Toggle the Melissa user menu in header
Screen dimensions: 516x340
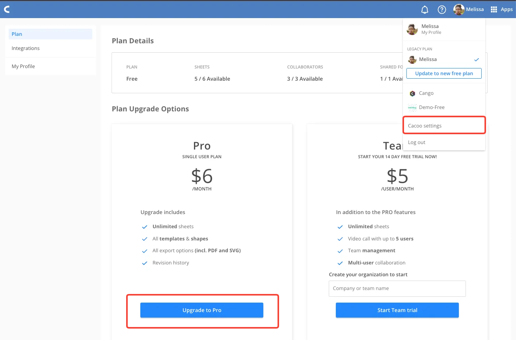click(468, 9)
